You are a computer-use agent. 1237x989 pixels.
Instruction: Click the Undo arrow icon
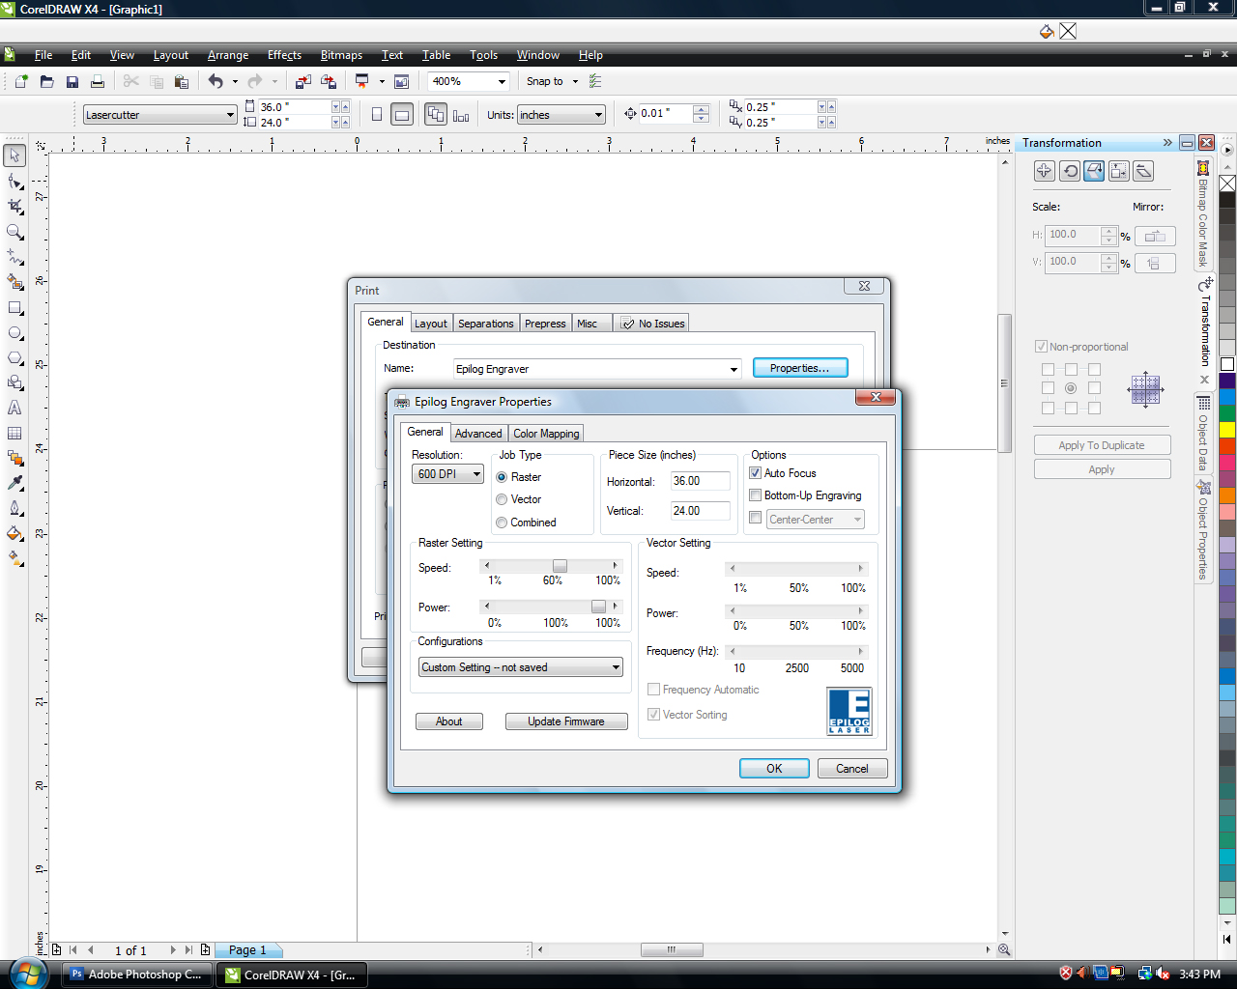[x=216, y=81]
